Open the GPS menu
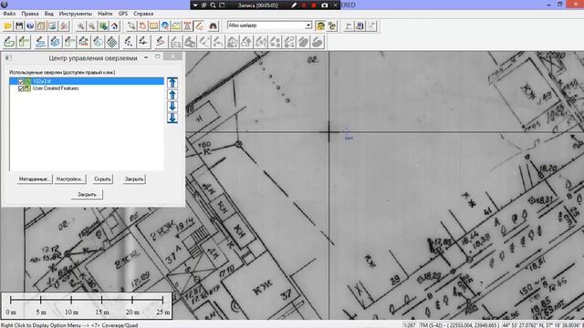Screen dimensions: 584x328 click(123, 14)
